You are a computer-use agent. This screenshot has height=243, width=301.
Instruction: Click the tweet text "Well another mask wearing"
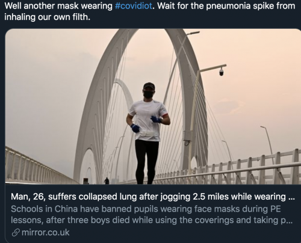click(58, 6)
